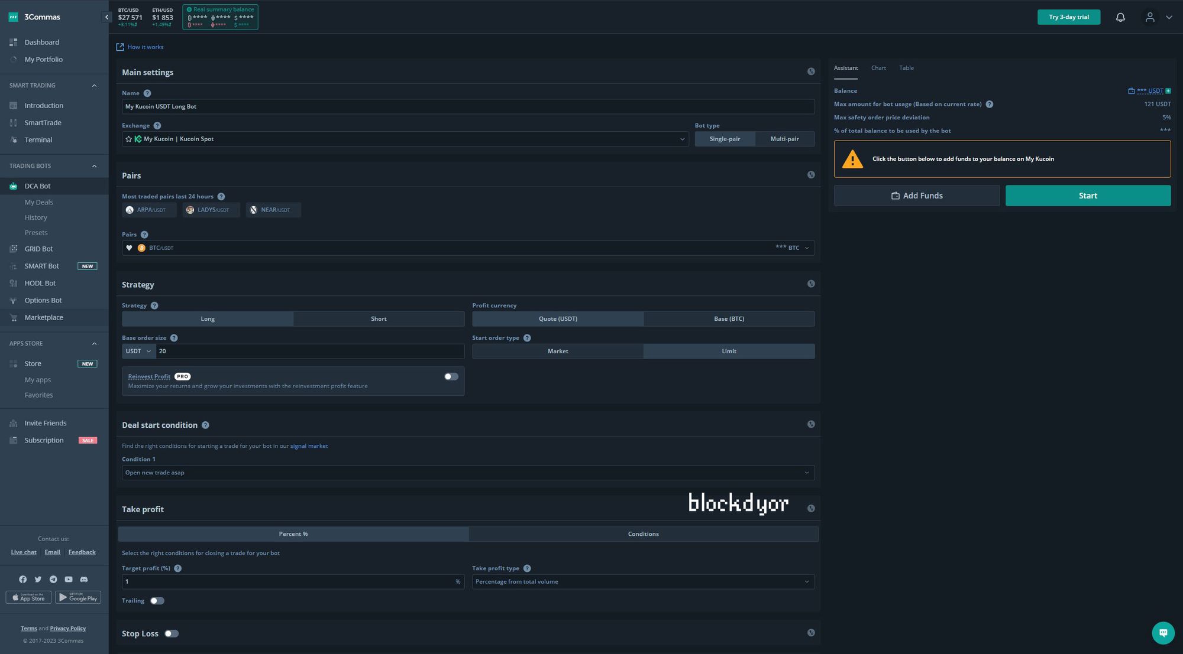
Task: Click the HODL Bot sidebar icon
Action: click(x=13, y=284)
